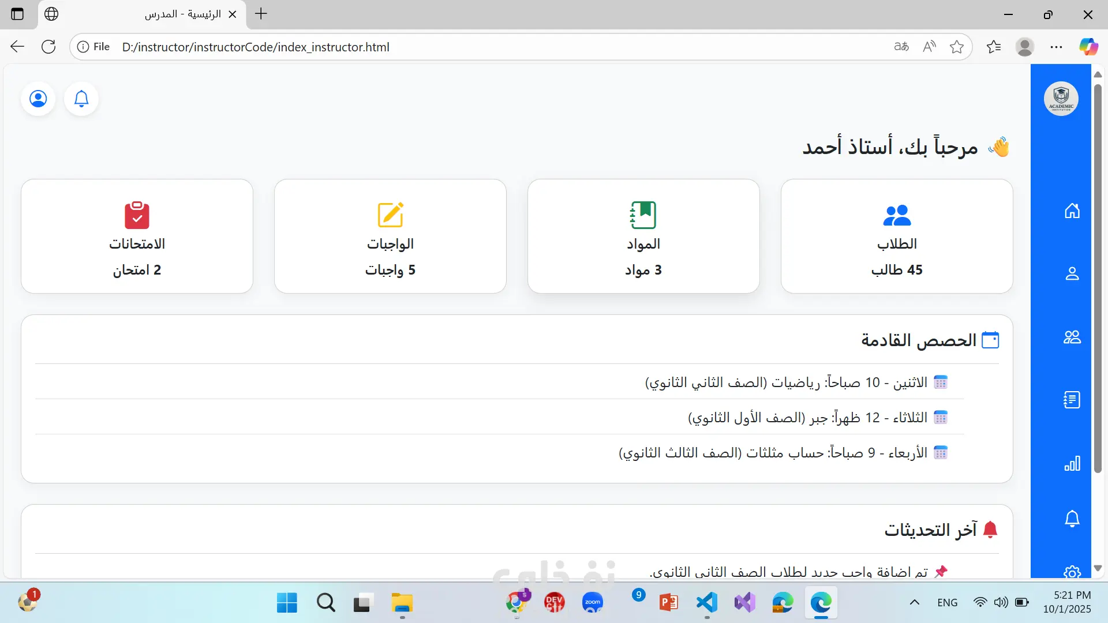Open the bar chart statistics sidebar icon
Viewport: 1108px width, 623px height.
pos(1072,463)
